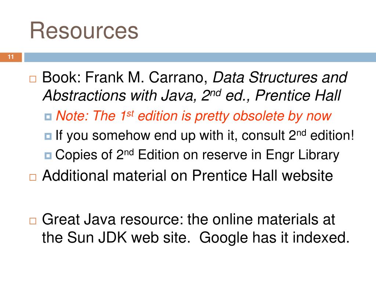Click the square bullet before 'Great Java resource'
Image resolution: width=376 pixels, height=282 pixels.
tap(33, 221)
